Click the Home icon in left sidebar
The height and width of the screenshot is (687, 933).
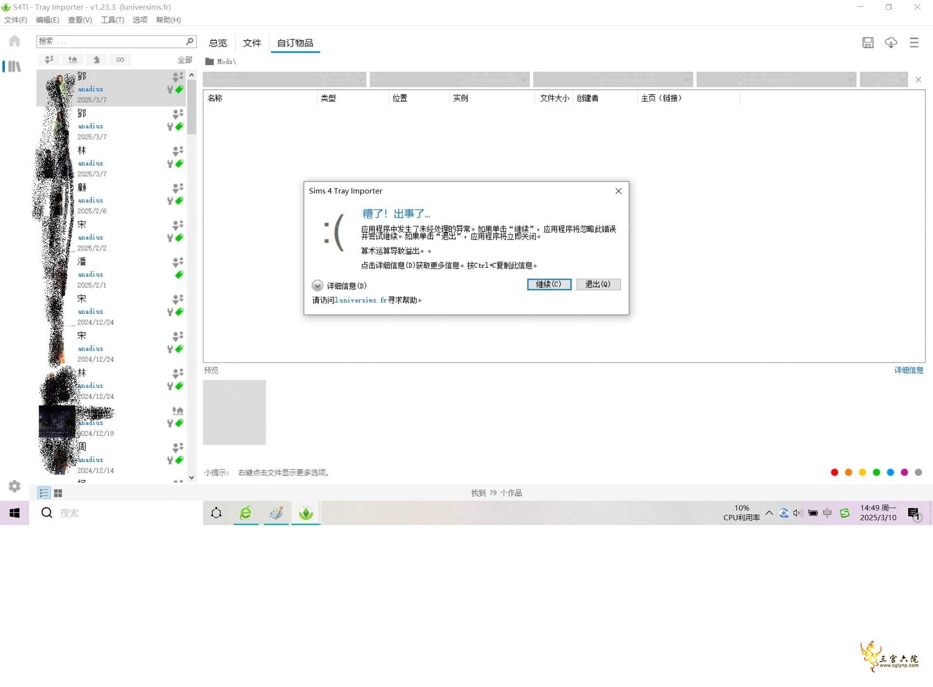pos(15,41)
